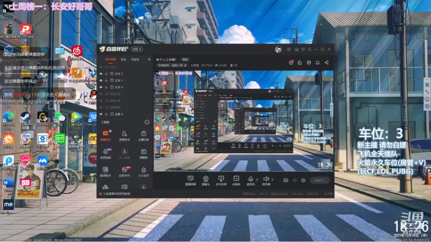Select the 全屏 4 source row

coord(124,114)
